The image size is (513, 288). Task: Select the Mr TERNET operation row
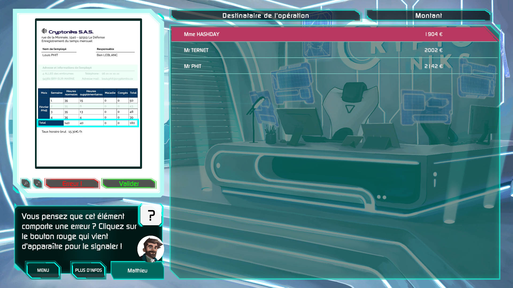click(x=334, y=50)
